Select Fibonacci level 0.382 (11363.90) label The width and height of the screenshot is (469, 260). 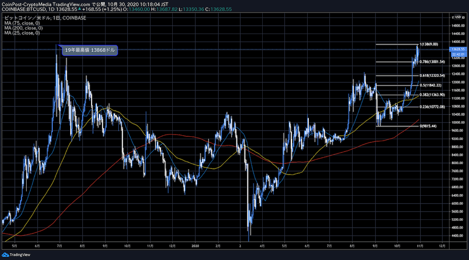click(x=432, y=95)
